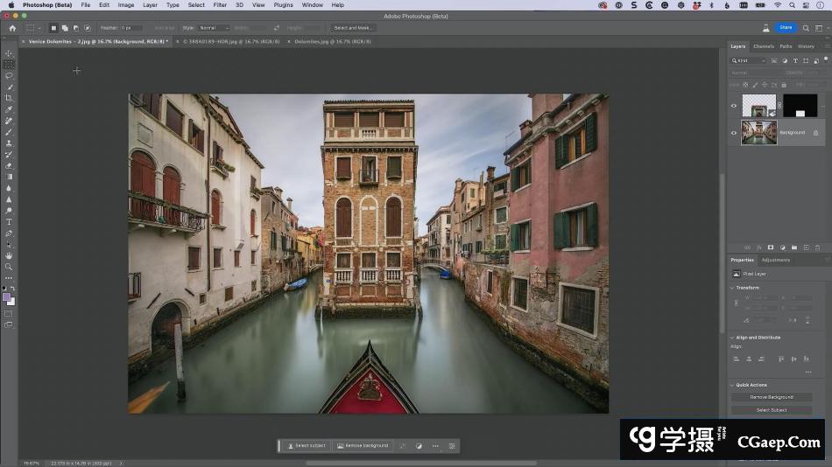This screenshot has height=467, width=832.
Task: Select the Zoom tool
Action: tap(9, 267)
